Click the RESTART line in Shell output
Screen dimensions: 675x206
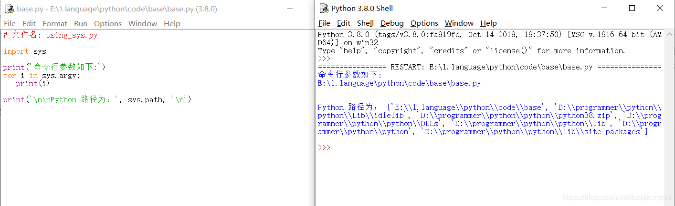pos(489,67)
